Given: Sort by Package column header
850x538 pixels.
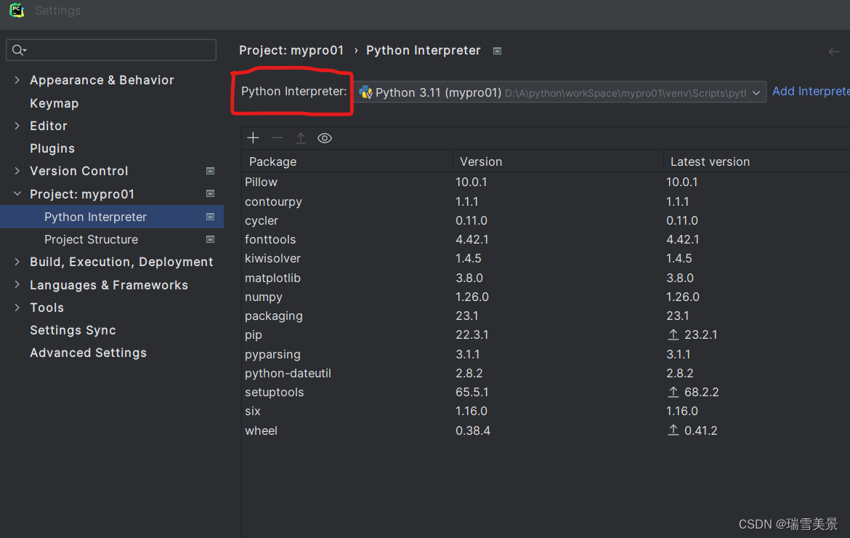Looking at the screenshot, I should (347, 161).
